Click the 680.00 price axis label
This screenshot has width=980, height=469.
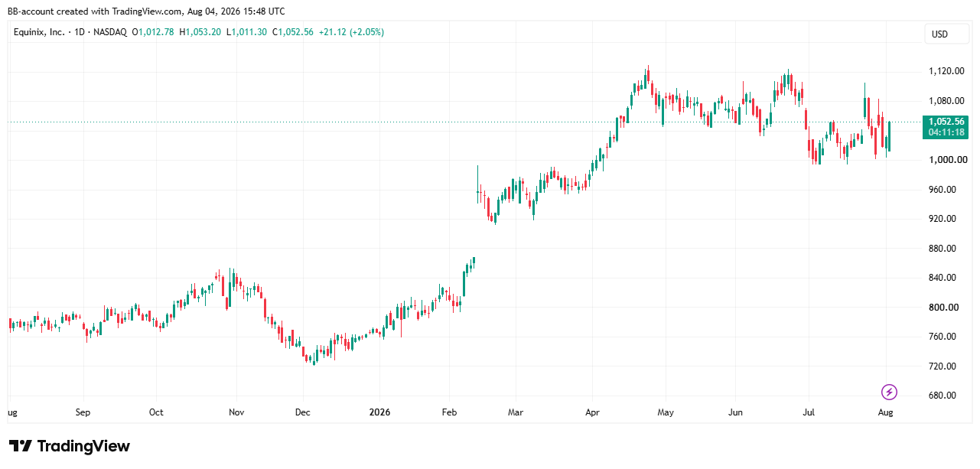click(942, 396)
